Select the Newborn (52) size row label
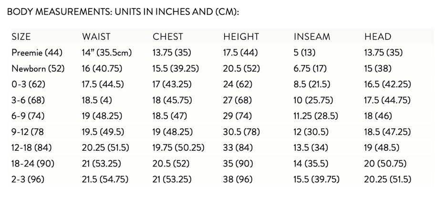 (x=38, y=68)
